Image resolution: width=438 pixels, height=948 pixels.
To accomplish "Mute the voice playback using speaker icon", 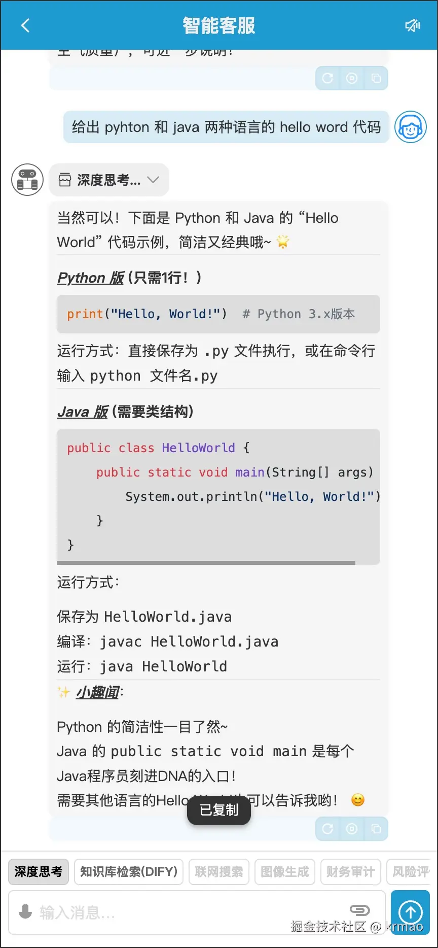I will tap(413, 25).
